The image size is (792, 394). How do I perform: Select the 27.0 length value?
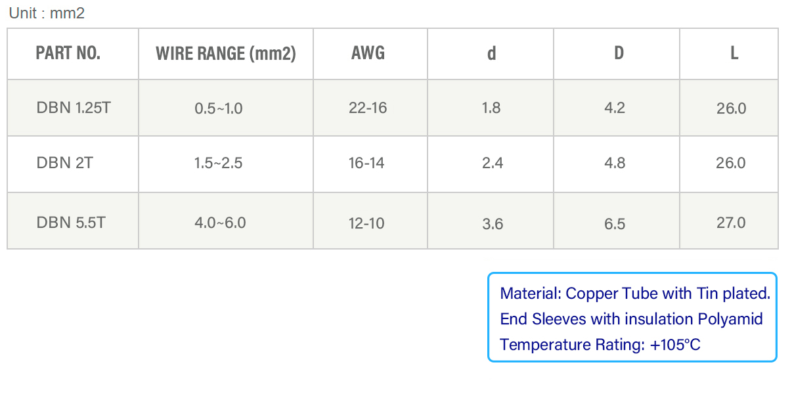[x=731, y=223]
